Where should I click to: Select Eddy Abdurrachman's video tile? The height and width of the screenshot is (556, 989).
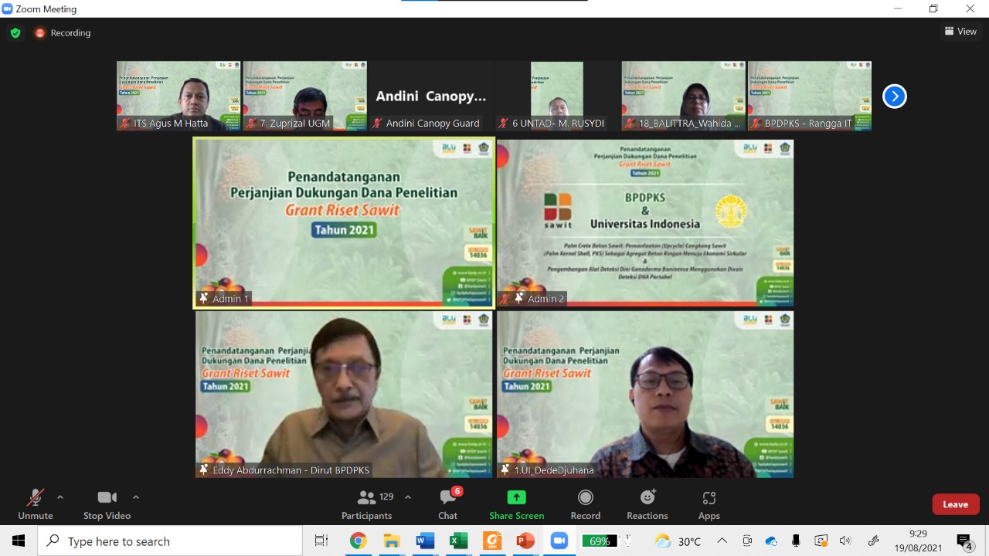[344, 394]
